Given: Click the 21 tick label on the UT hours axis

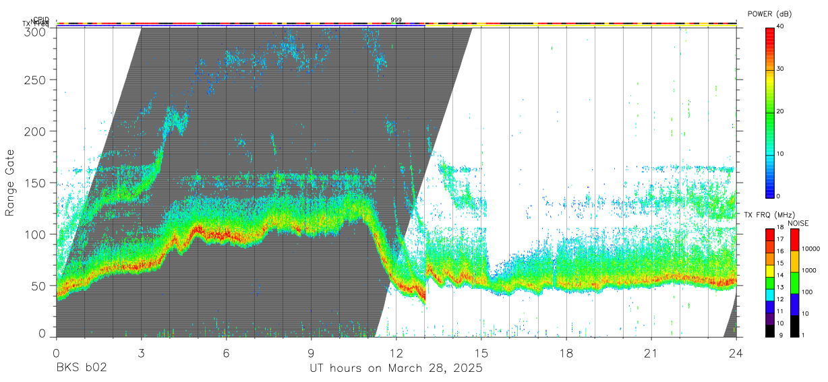Looking at the screenshot, I should (651, 353).
